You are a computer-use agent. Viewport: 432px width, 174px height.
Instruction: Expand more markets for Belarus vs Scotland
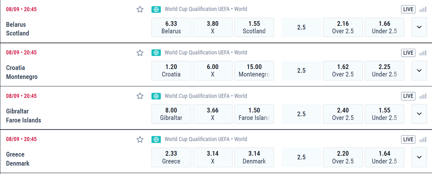tap(419, 27)
